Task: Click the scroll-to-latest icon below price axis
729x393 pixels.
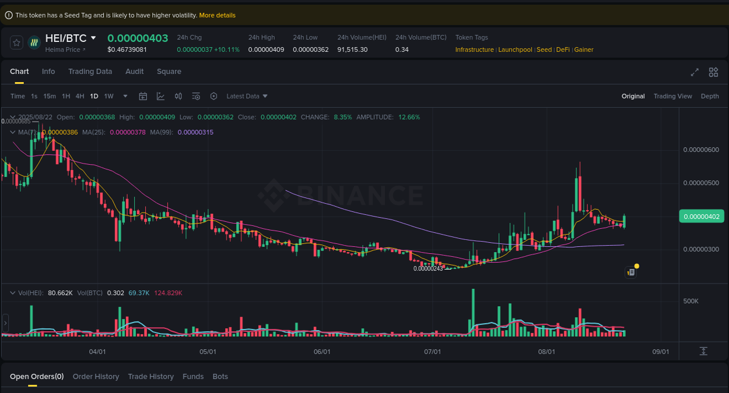Action: (703, 350)
